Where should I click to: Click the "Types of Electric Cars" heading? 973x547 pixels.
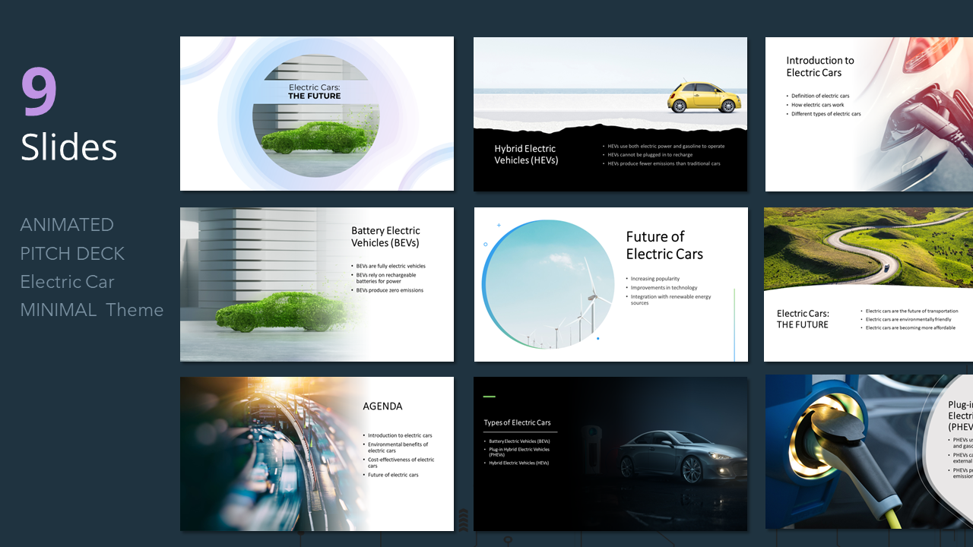pos(517,422)
